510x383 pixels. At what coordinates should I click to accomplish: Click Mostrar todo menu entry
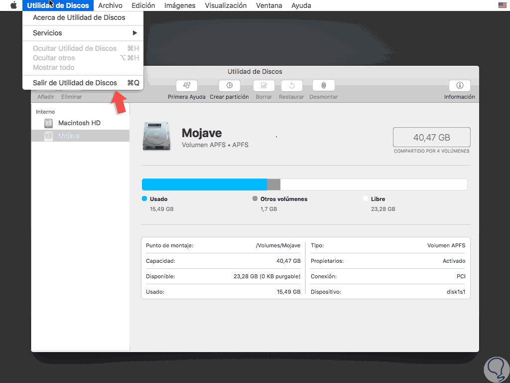click(83, 67)
